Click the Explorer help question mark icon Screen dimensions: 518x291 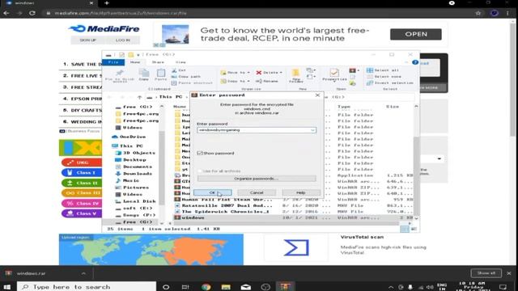(x=415, y=62)
